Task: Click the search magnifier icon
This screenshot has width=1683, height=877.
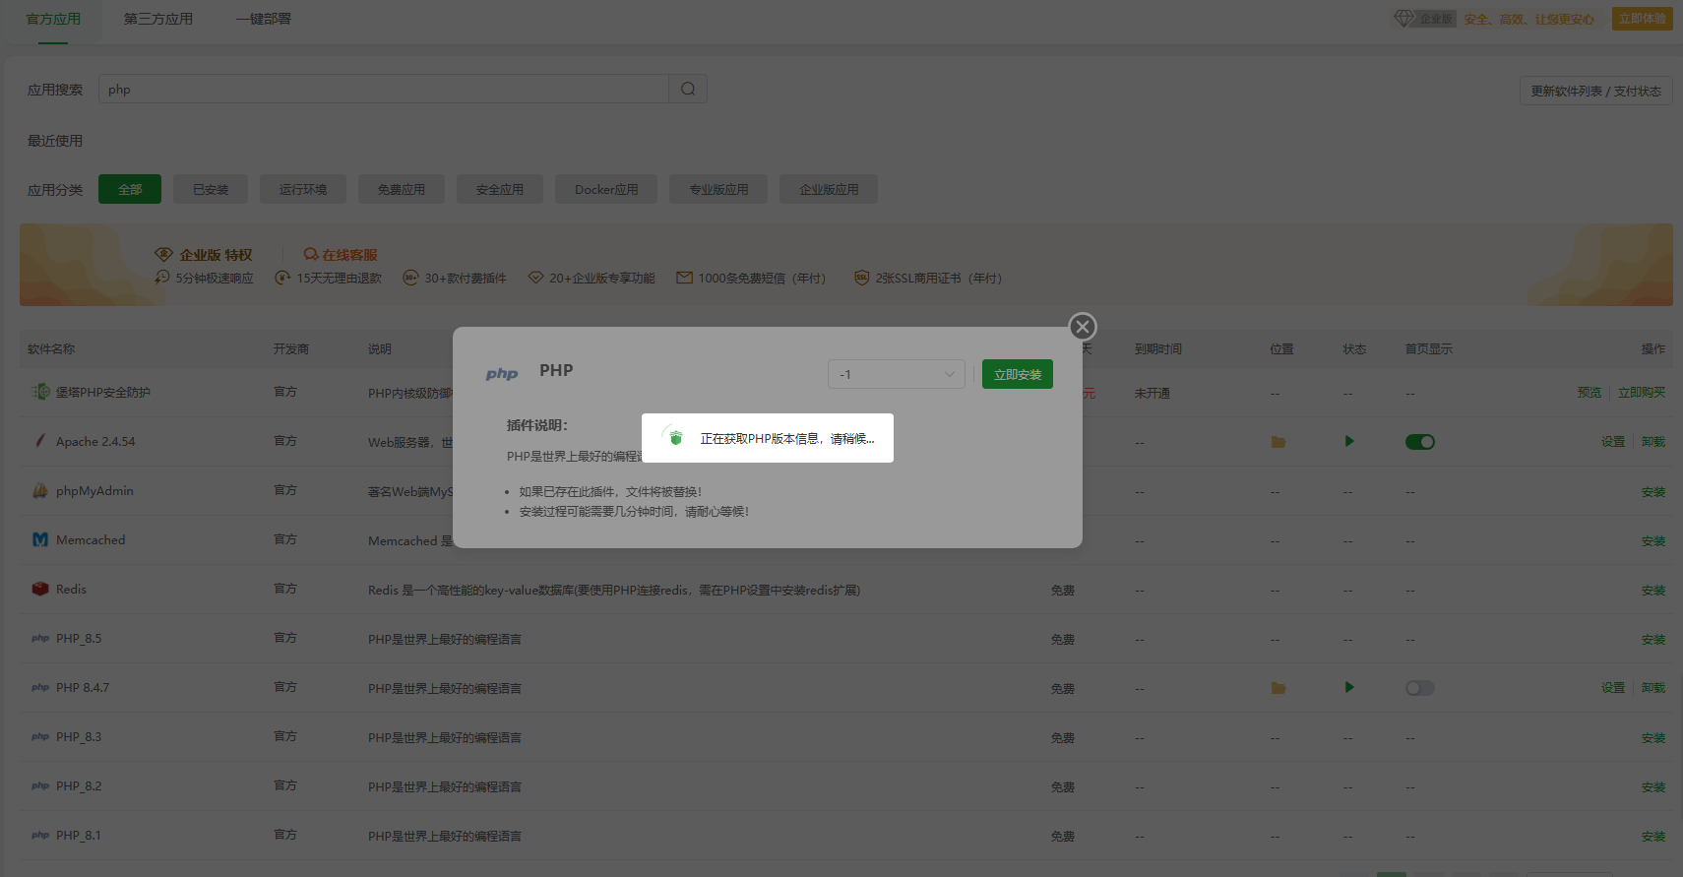Action: (x=688, y=89)
